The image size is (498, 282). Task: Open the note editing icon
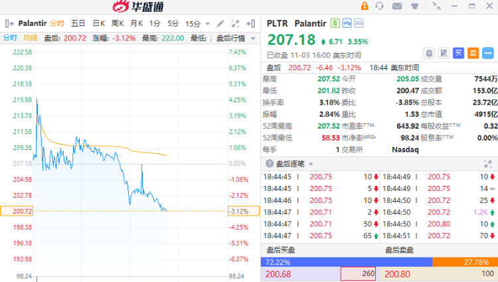[x=444, y=53]
